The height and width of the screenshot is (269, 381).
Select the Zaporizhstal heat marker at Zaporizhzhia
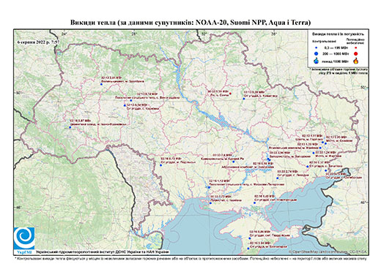point(268,159)
